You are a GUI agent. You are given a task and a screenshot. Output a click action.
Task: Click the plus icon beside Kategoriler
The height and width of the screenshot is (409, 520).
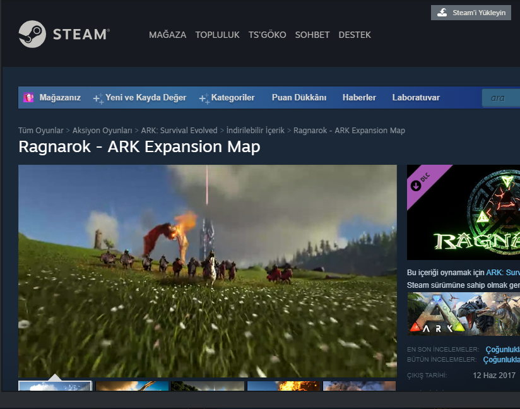coord(204,98)
